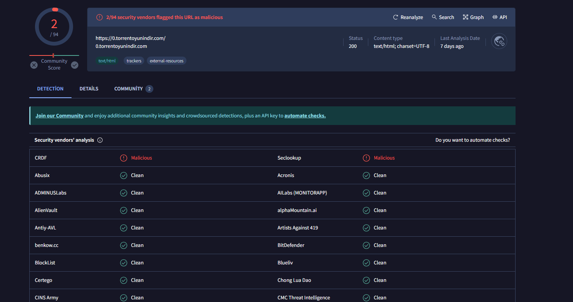Click Artists Against 419 clean check icon

coord(366,228)
